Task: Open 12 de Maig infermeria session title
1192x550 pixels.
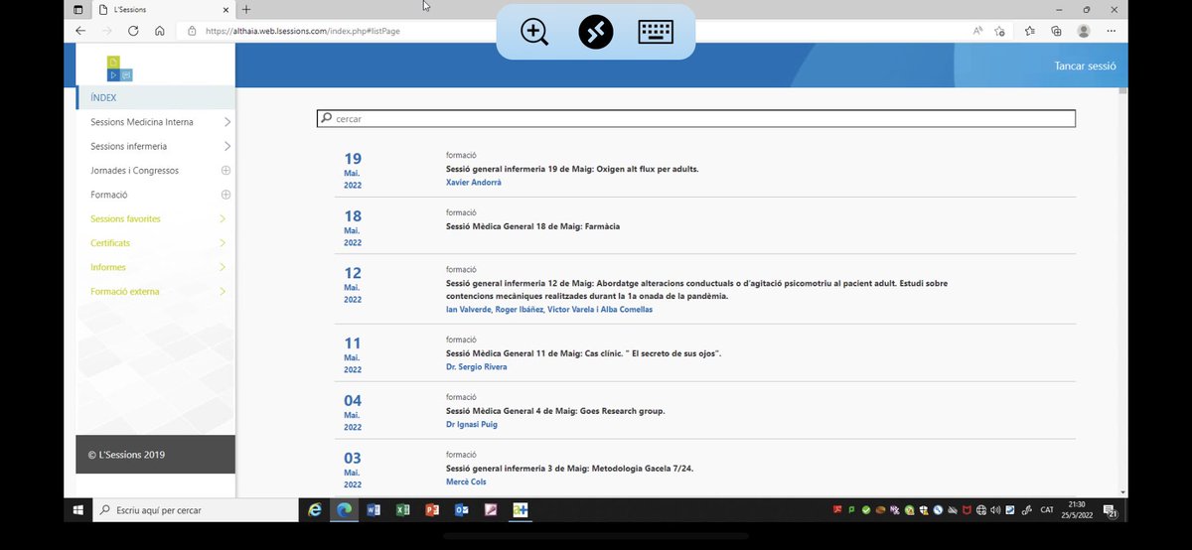Action: pyautogui.click(x=696, y=290)
